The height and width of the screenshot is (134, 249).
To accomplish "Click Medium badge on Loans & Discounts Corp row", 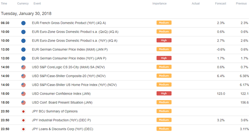I will tap(164, 129).
